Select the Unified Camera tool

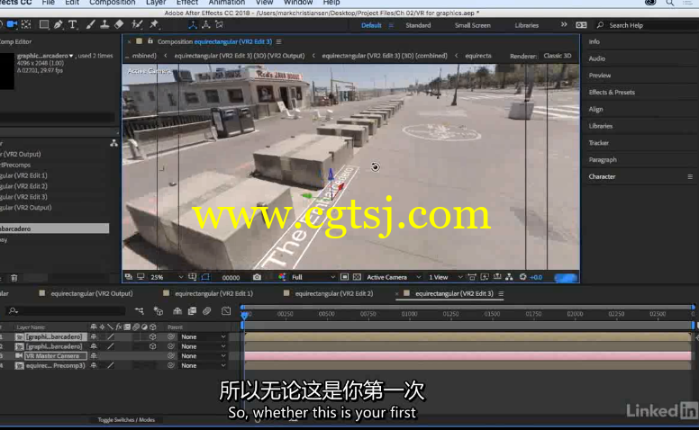[12, 24]
